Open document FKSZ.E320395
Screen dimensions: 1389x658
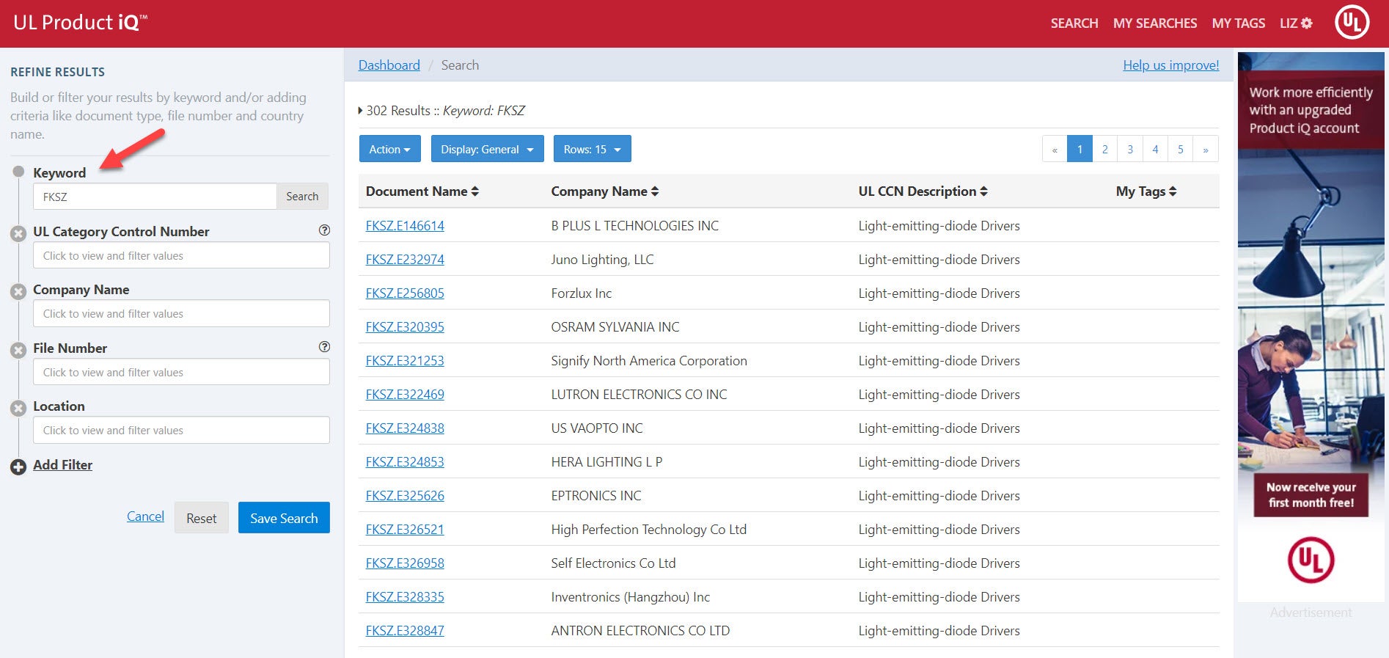[x=405, y=327]
